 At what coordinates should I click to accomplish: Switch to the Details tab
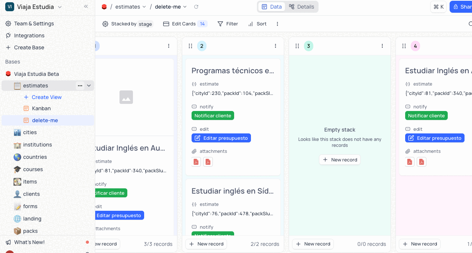point(302,7)
